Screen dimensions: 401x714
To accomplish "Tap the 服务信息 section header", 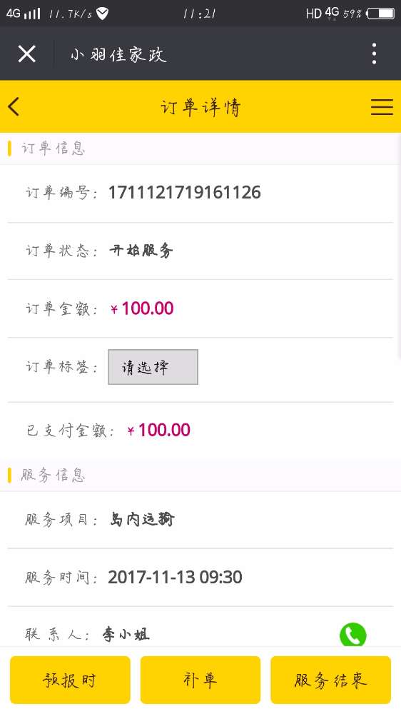I will coord(54,476).
